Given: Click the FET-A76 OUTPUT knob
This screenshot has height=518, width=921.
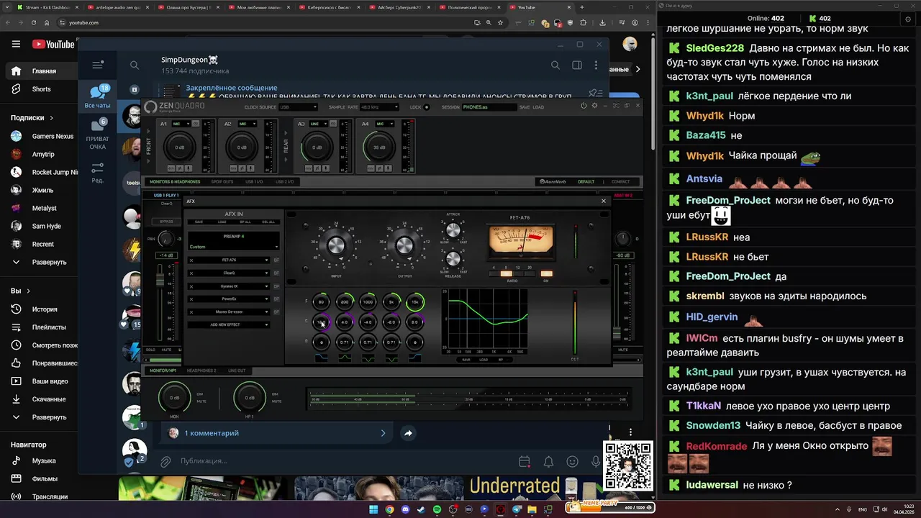Looking at the screenshot, I should tap(404, 245).
